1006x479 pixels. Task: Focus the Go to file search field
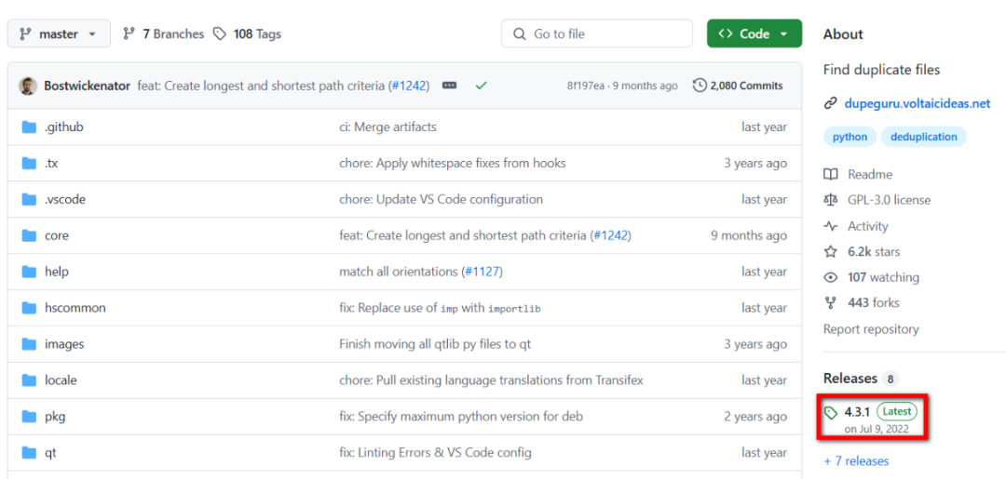(597, 33)
